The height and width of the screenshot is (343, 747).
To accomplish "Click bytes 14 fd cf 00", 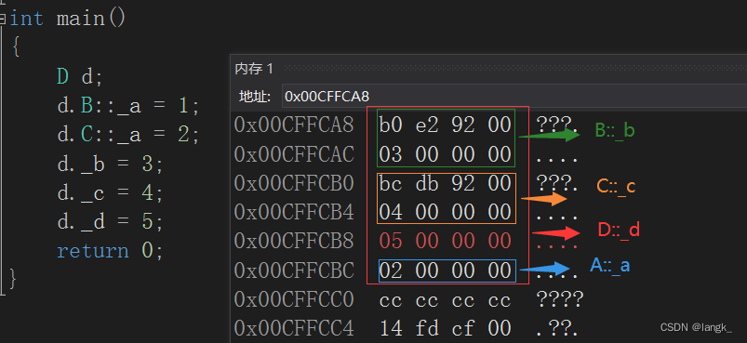I will [x=446, y=329].
